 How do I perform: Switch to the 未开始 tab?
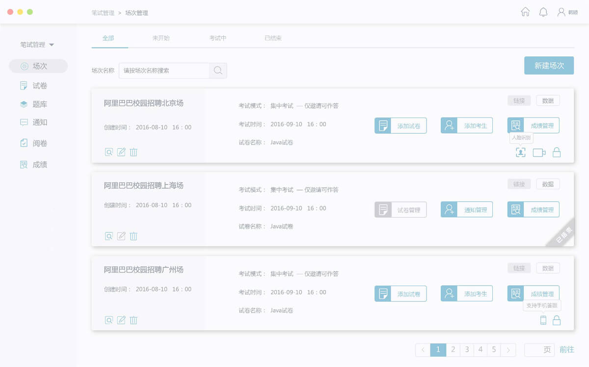(x=161, y=38)
